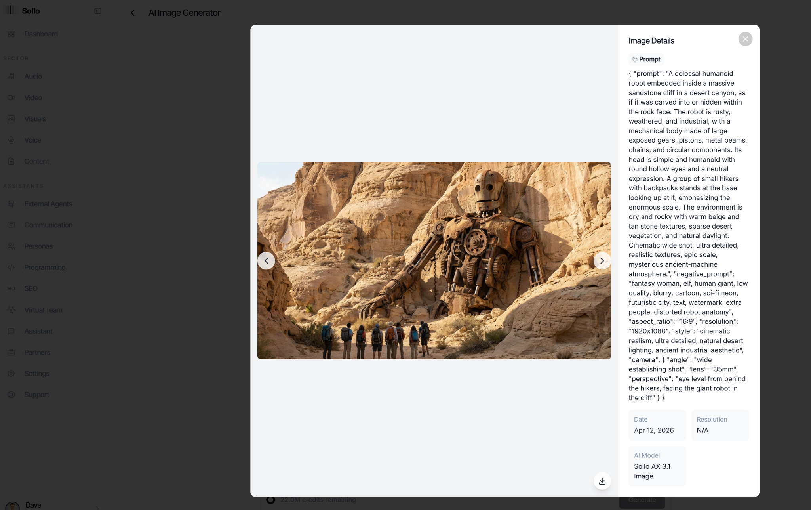Copy the prompt text
This screenshot has width=811, height=510.
coord(646,59)
